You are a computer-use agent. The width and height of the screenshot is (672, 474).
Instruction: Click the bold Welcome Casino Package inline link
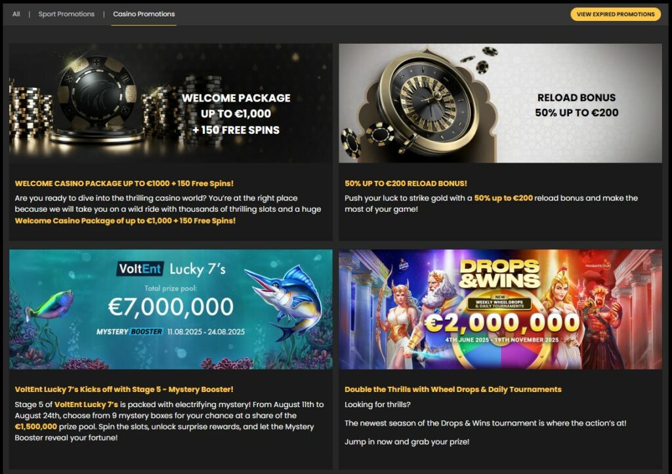tap(125, 220)
